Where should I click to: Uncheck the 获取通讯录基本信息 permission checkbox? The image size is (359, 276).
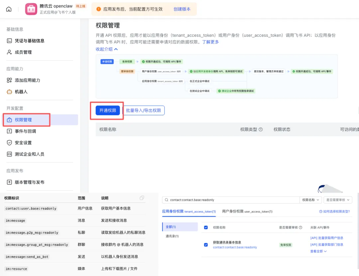206,245
